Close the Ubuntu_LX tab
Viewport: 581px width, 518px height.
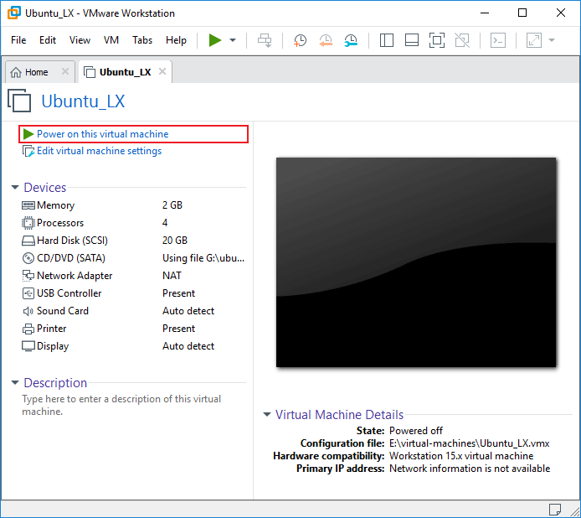pyautogui.click(x=162, y=71)
